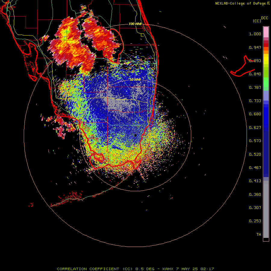271x271 pixels.
Task: Select the 0.733 scale value
Action: (x=255, y=101)
